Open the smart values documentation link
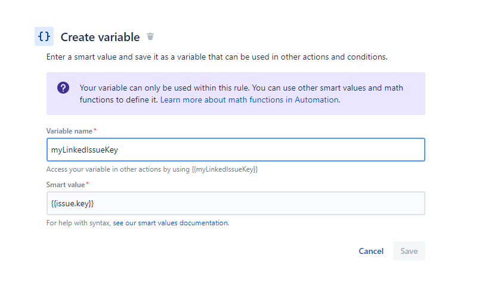479x301 pixels. [x=171, y=223]
